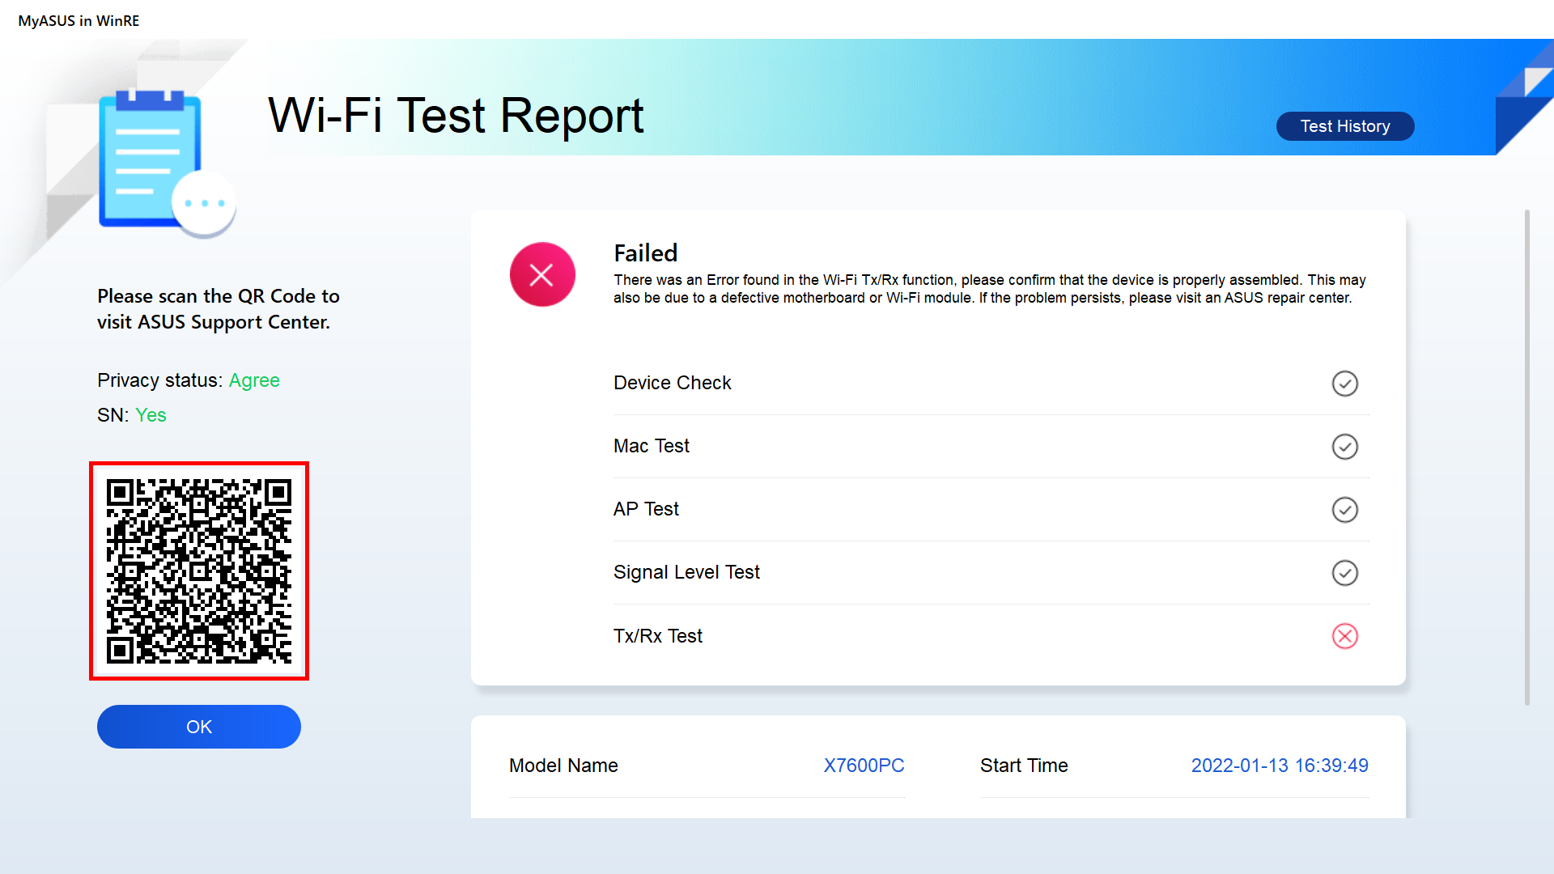
Task: Click the Model Name label
Action: tap(563, 766)
